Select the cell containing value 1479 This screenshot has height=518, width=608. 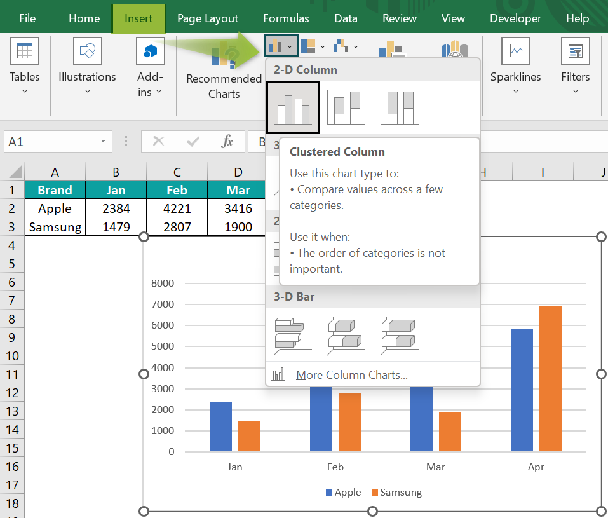pyautogui.click(x=116, y=226)
